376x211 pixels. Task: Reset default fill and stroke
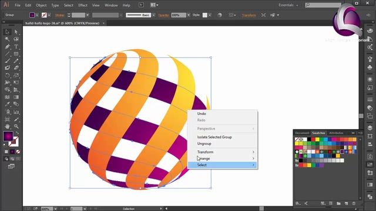pos(5,145)
